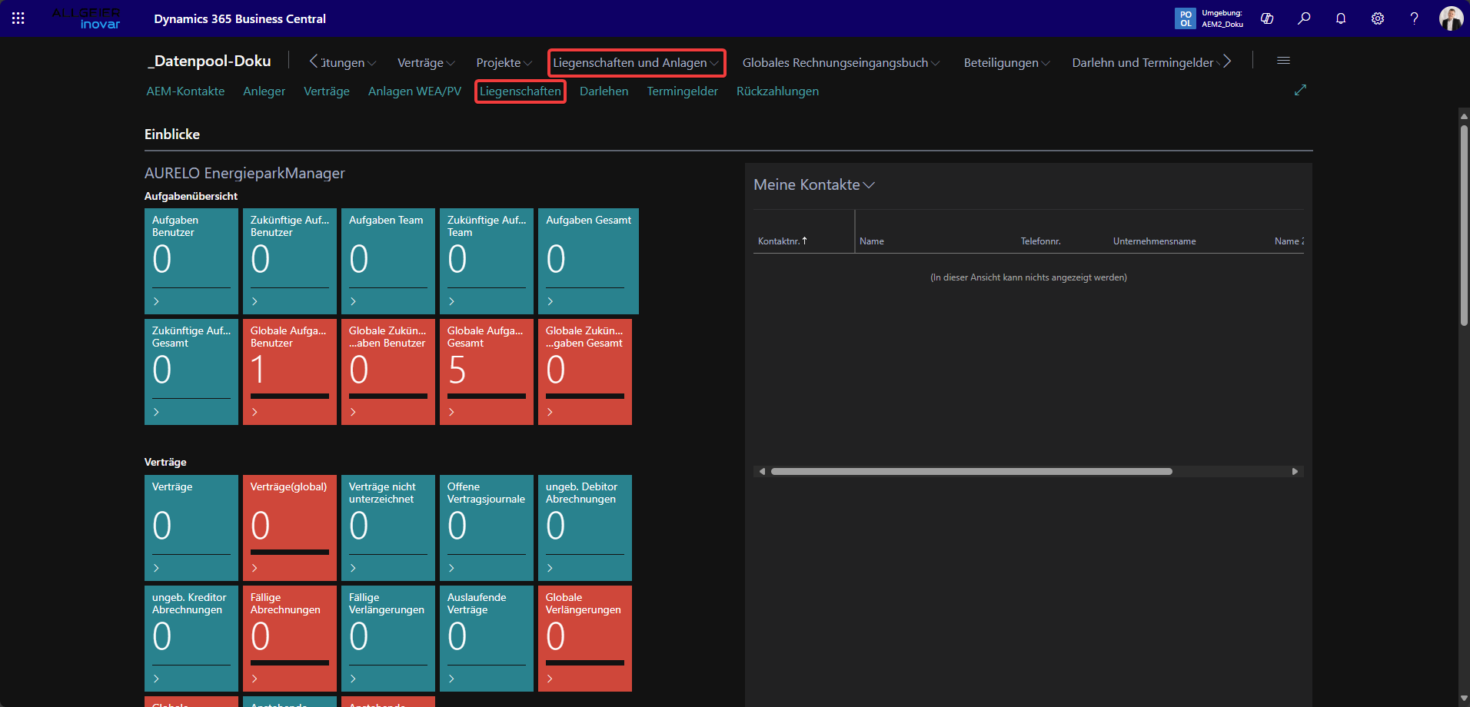Open the Verträge quick link
This screenshot has height=707, width=1470.
[326, 91]
